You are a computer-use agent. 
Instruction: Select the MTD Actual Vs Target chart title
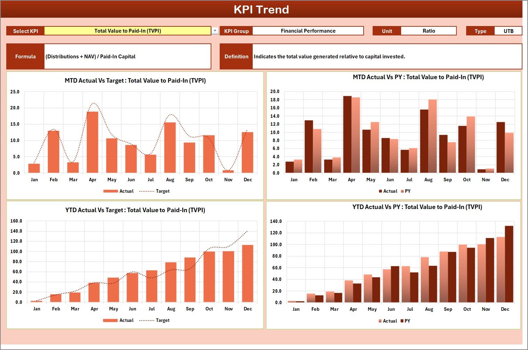[135, 81]
